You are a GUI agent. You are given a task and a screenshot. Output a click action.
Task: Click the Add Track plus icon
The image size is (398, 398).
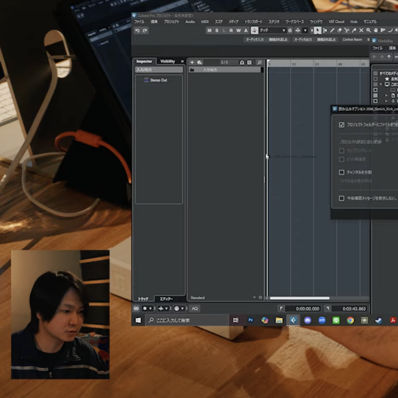pyautogui.click(x=192, y=62)
